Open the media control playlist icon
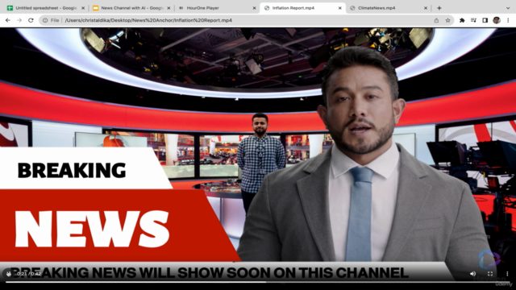Viewport: 516px width, 290px height. pyautogui.click(x=473, y=20)
